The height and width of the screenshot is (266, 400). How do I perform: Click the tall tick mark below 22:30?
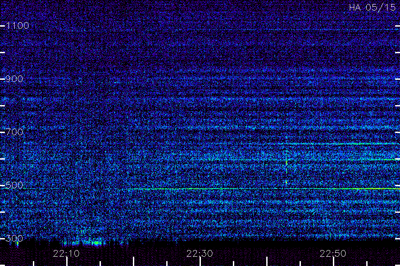pos(200,262)
